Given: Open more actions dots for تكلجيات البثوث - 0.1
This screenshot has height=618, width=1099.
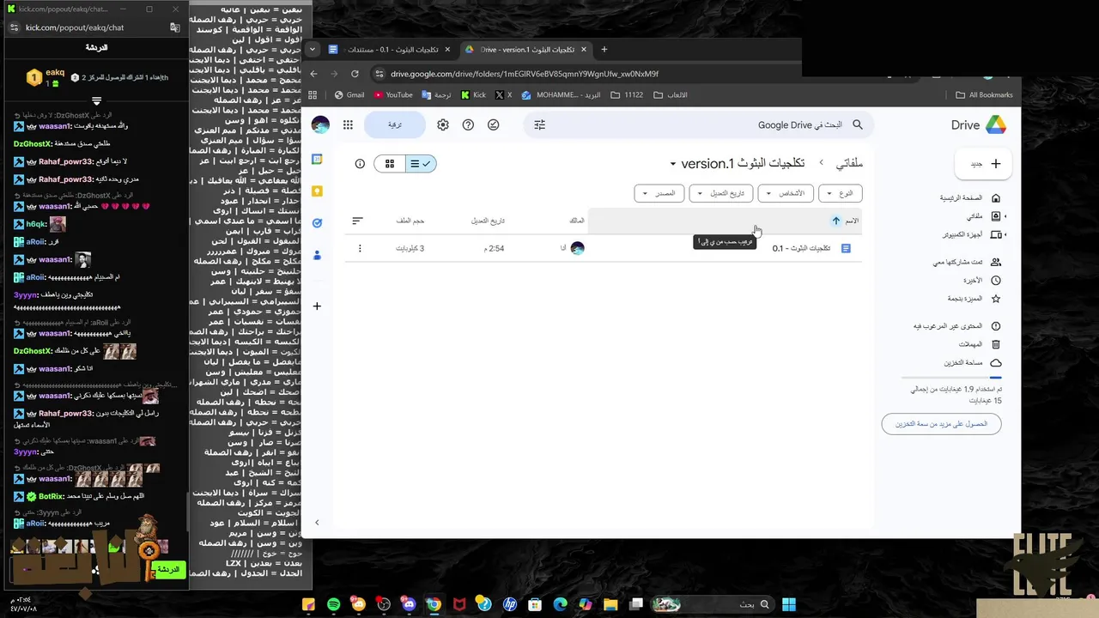Looking at the screenshot, I should pyautogui.click(x=360, y=248).
